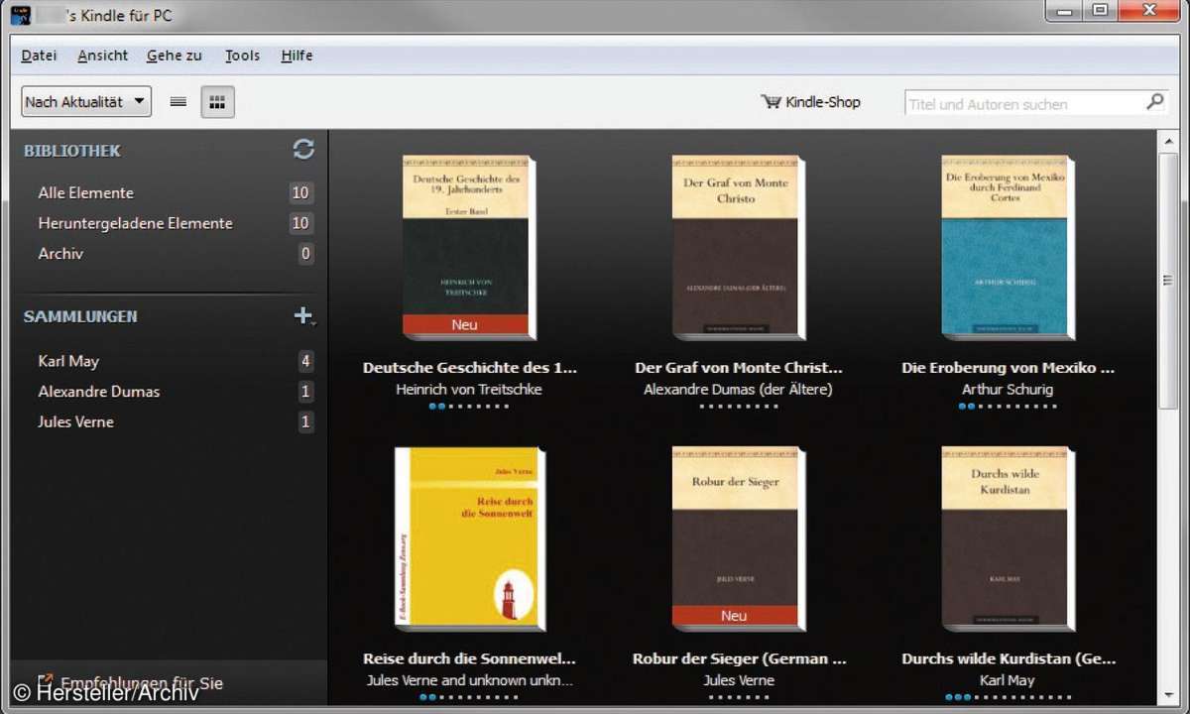Click the count badge 4 beside Karl May
The height and width of the screenshot is (714, 1190).
(x=305, y=361)
